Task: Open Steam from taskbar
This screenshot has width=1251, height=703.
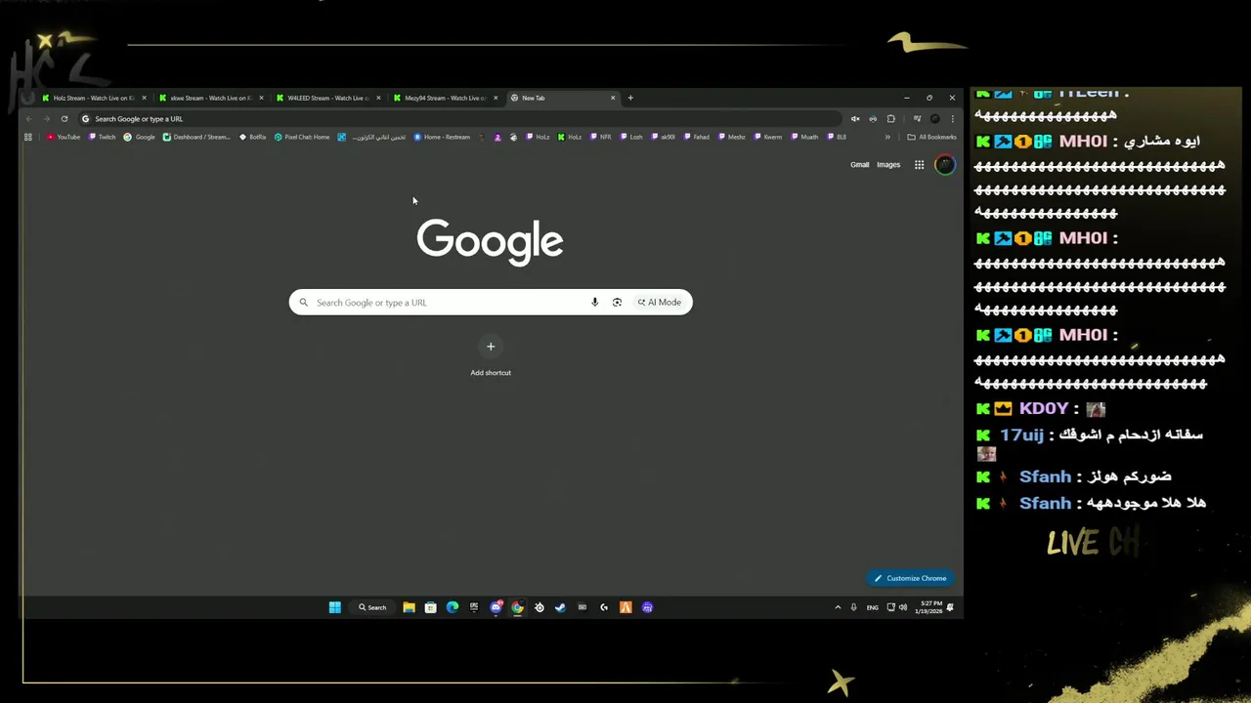Action: [x=560, y=607]
